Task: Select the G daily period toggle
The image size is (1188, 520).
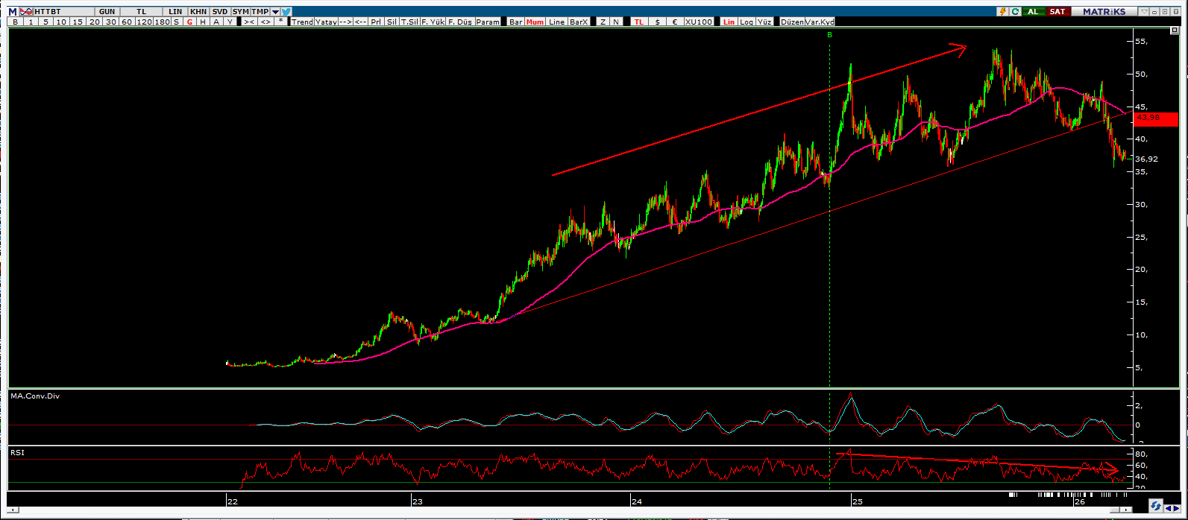Action: [189, 22]
